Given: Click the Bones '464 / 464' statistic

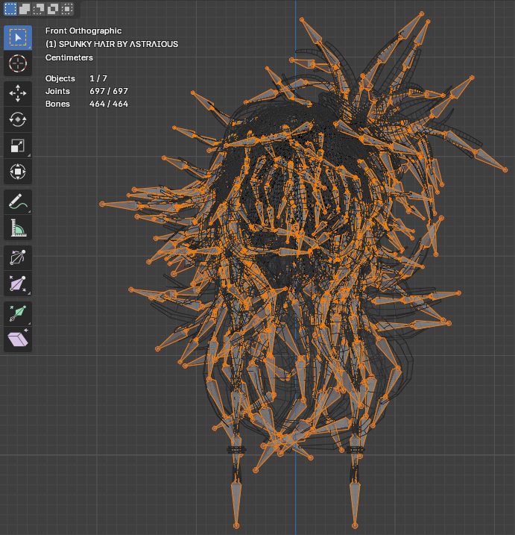Looking at the screenshot, I should coord(109,104).
